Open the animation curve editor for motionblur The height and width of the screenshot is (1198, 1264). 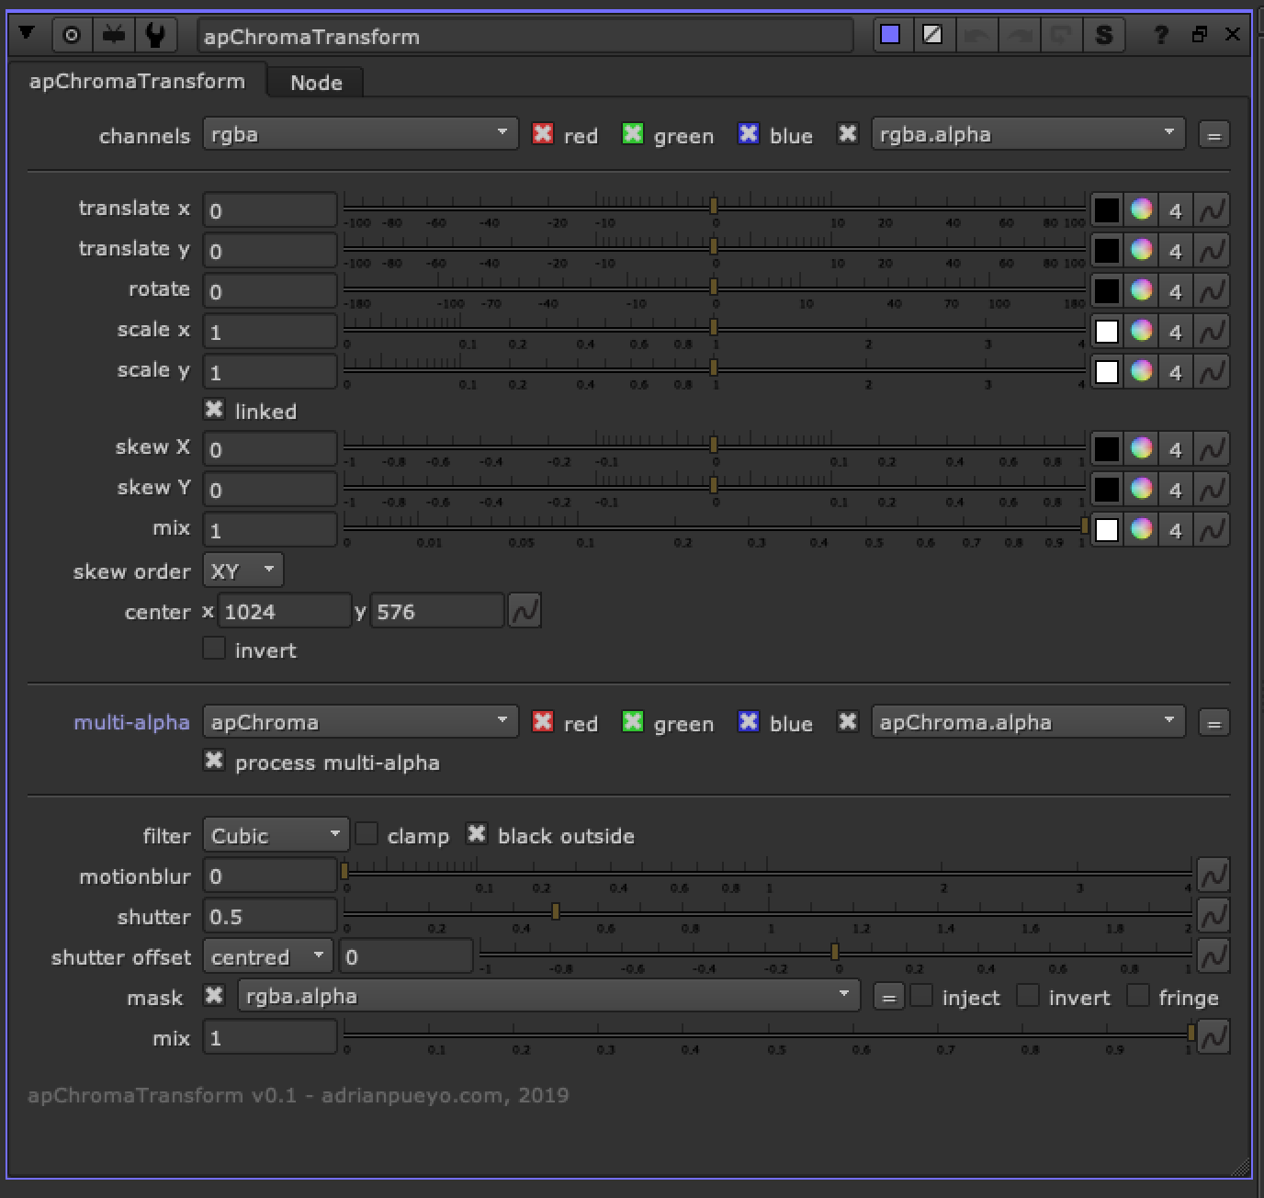point(1212,876)
